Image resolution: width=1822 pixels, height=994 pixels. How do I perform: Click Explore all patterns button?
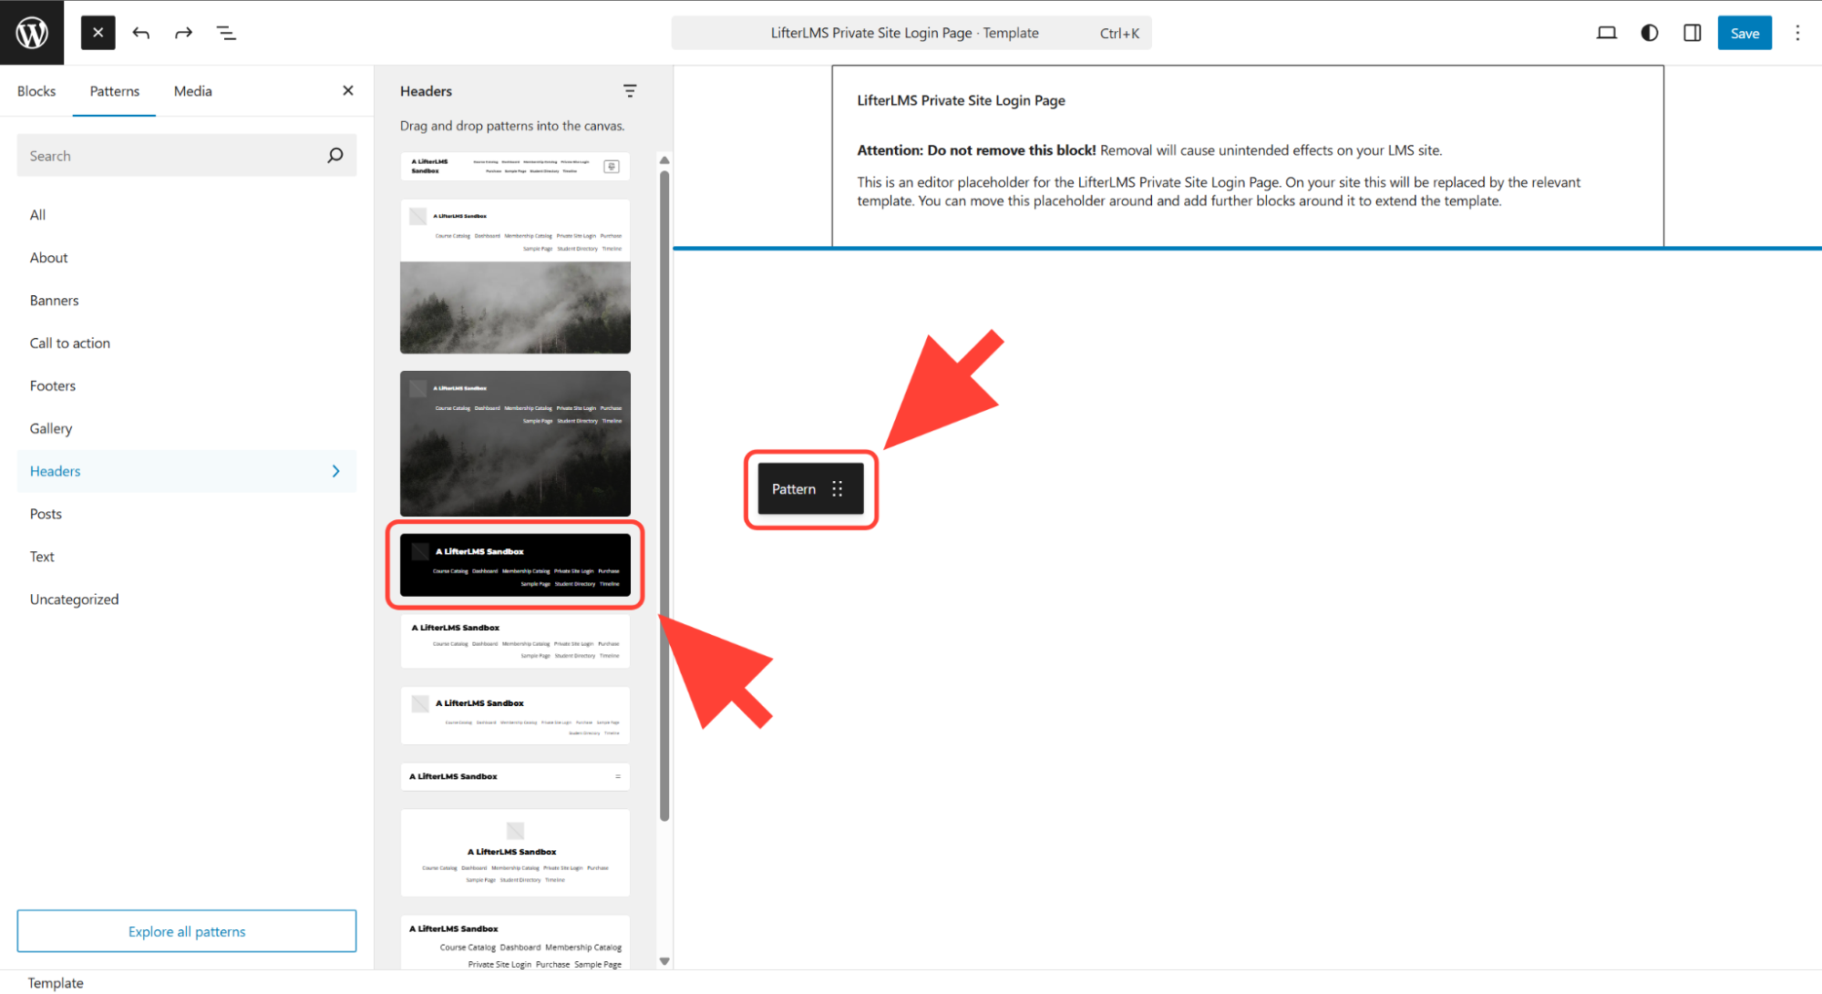coord(187,931)
